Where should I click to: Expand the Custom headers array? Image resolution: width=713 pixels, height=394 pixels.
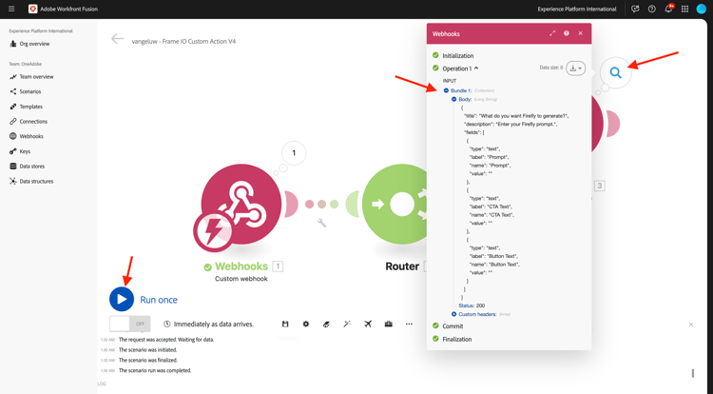click(x=453, y=314)
